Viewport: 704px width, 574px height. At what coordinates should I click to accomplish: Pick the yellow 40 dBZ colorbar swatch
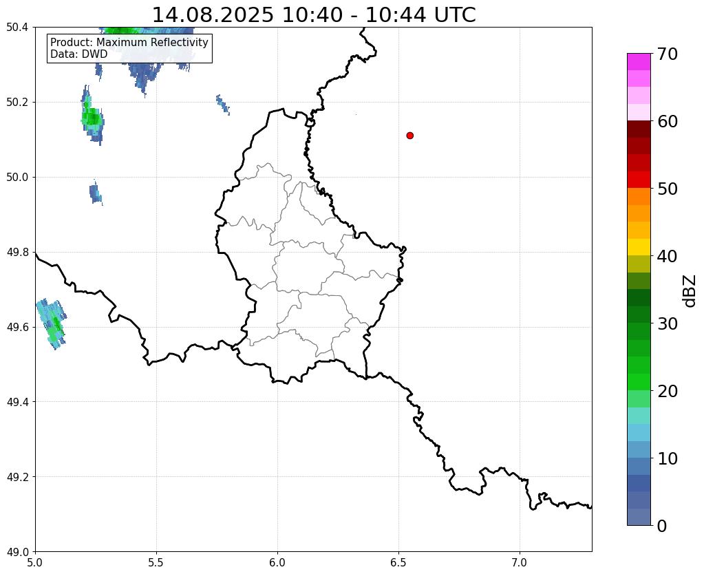pyautogui.click(x=639, y=247)
